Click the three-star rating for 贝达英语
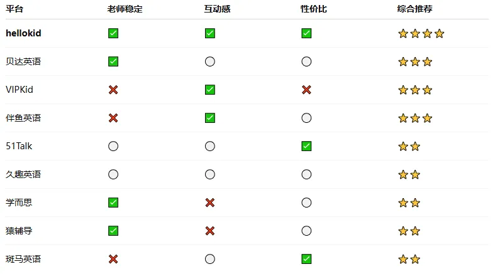Image resolution: width=495 pixels, height=279 pixels. [x=415, y=61]
